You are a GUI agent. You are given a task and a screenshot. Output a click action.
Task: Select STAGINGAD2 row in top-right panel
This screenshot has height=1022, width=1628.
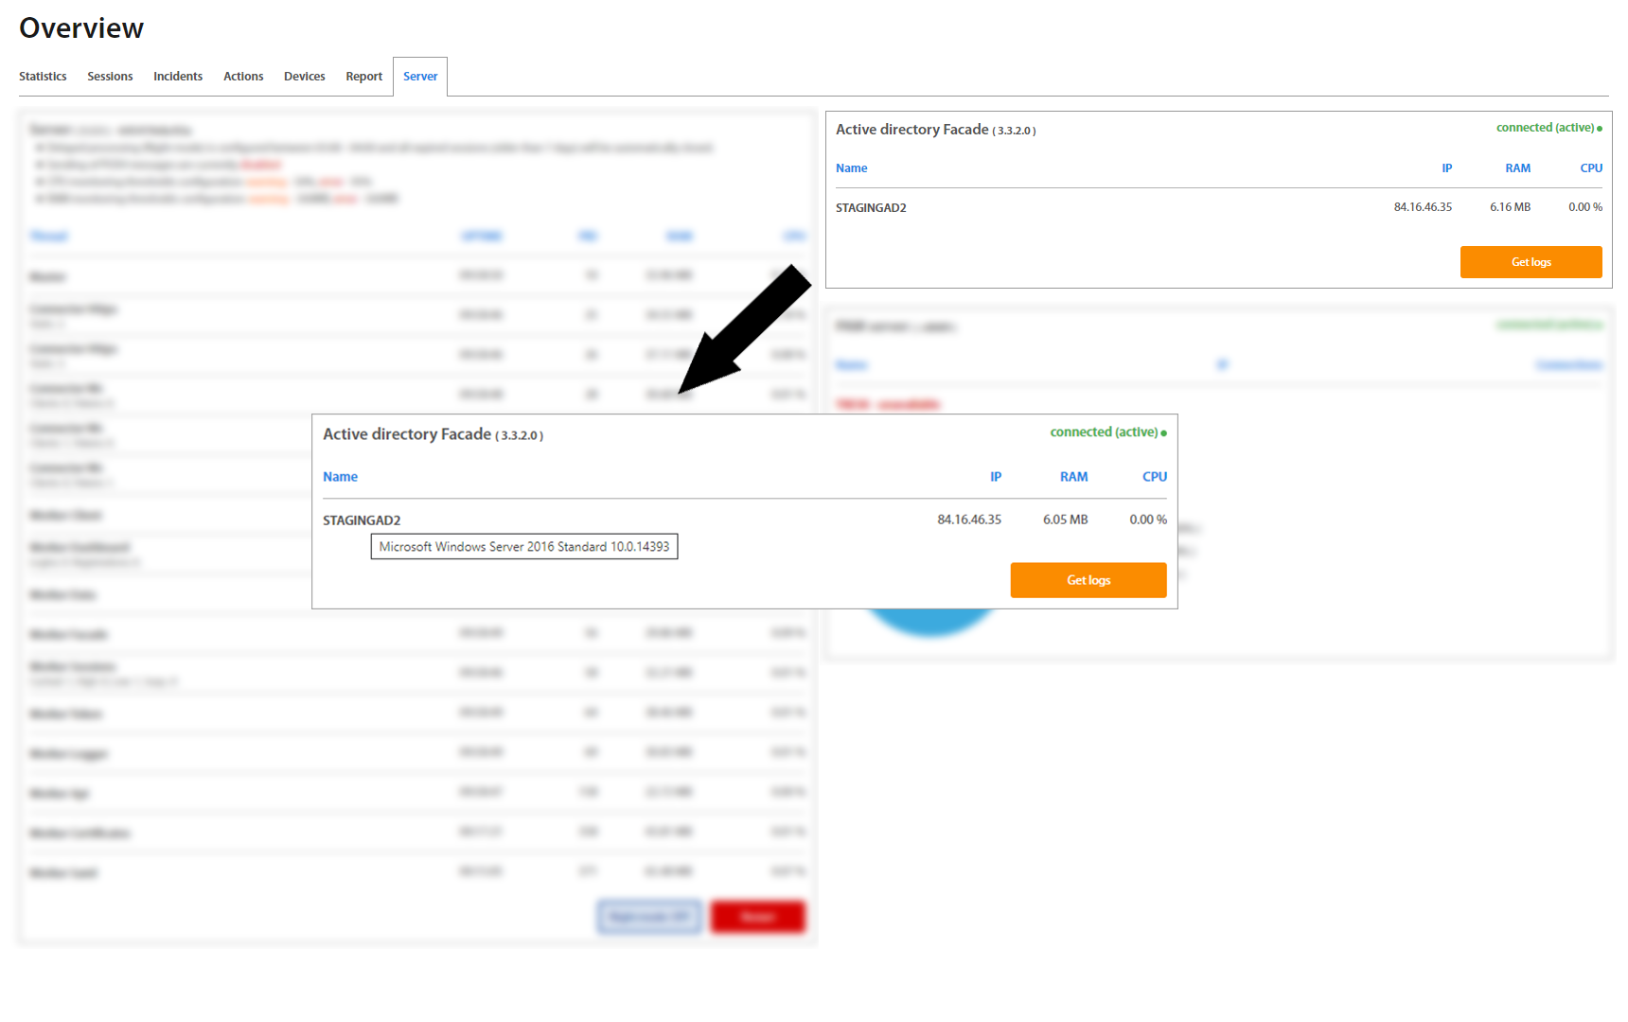[871, 208]
